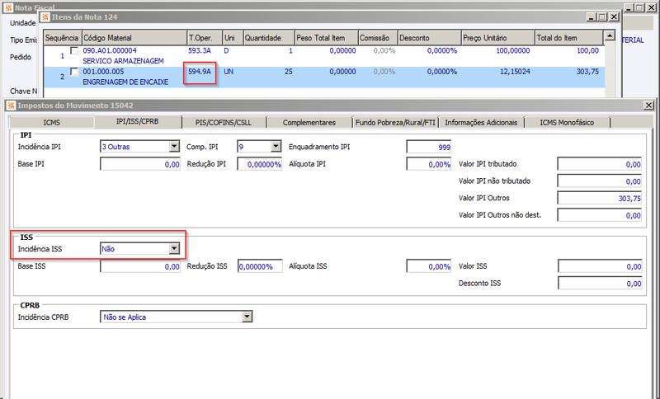Click the Código Material column header
660x399 pixels.
click(x=134, y=38)
